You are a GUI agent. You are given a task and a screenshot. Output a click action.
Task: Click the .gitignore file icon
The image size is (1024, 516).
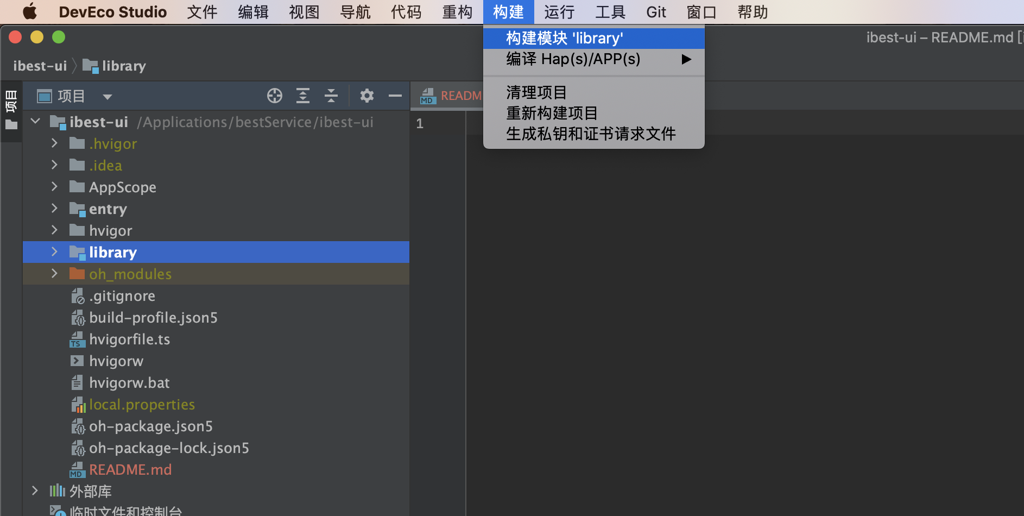tap(78, 296)
